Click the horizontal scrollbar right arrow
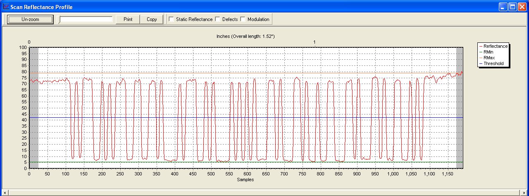 tap(524, 192)
